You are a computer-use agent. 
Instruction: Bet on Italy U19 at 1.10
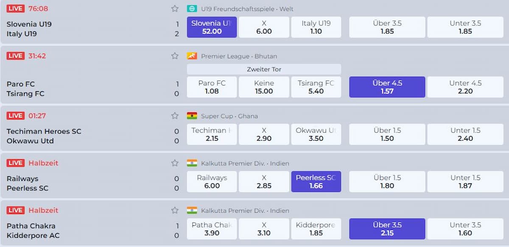click(316, 27)
